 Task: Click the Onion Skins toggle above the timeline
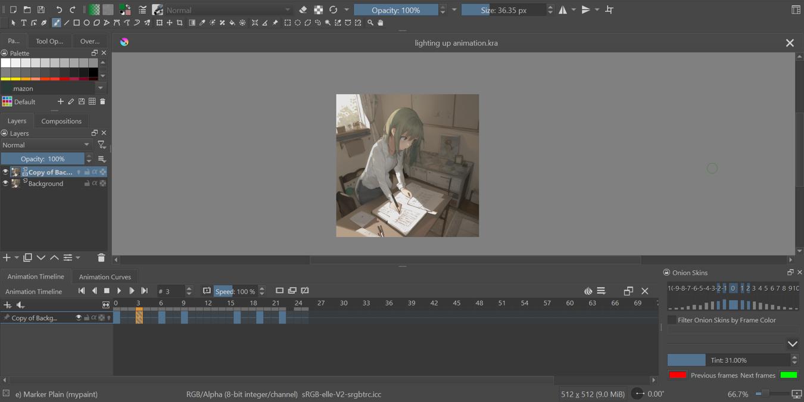(588, 291)
